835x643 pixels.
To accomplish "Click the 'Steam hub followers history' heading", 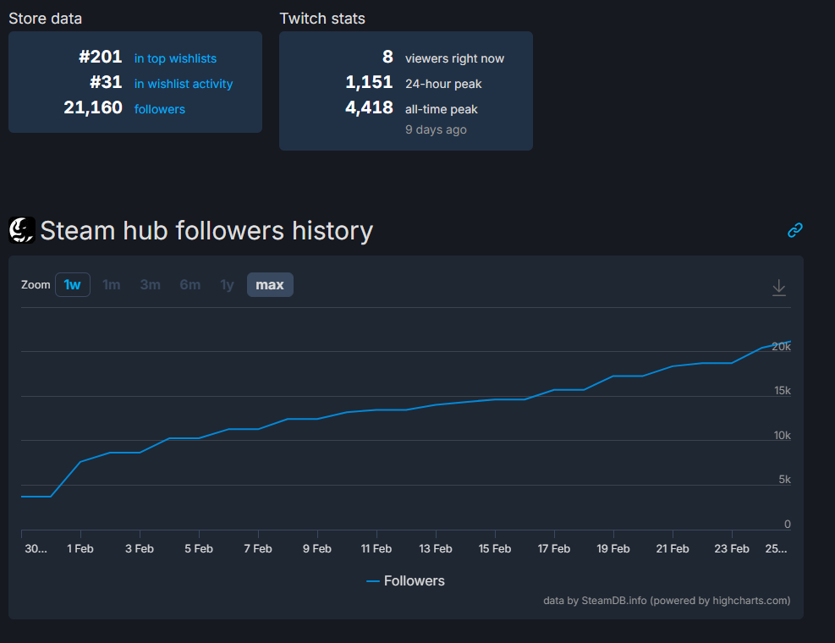I will point(206,231).
